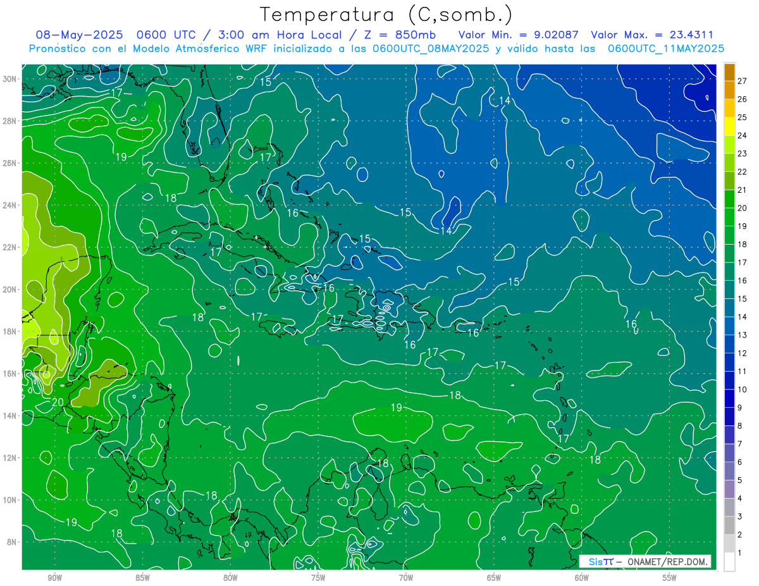Click '0600UTC_08MAY2025' initialization time text

pos(430,49)
